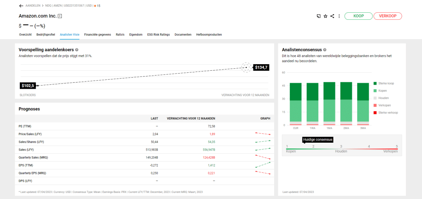Screen dimensions: 422x199
Task: Click the VERWACHTING VOOR 12 MAANDEN column header
Action: (191, 118)
